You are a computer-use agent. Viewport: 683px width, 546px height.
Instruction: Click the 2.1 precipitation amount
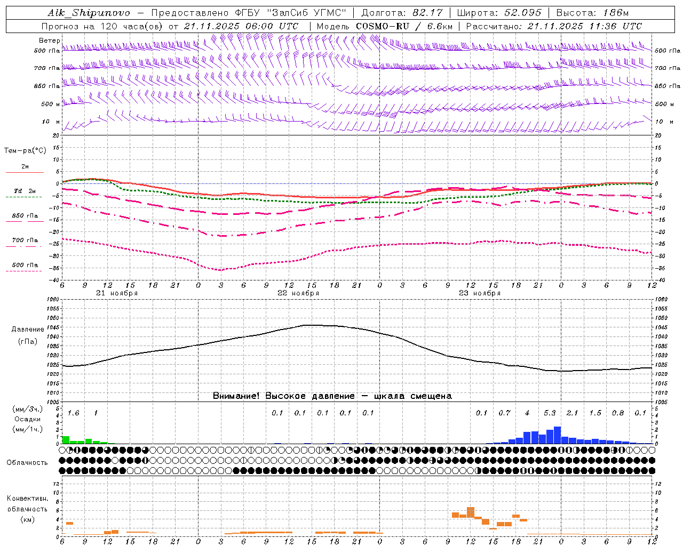(x=572, y=413)
